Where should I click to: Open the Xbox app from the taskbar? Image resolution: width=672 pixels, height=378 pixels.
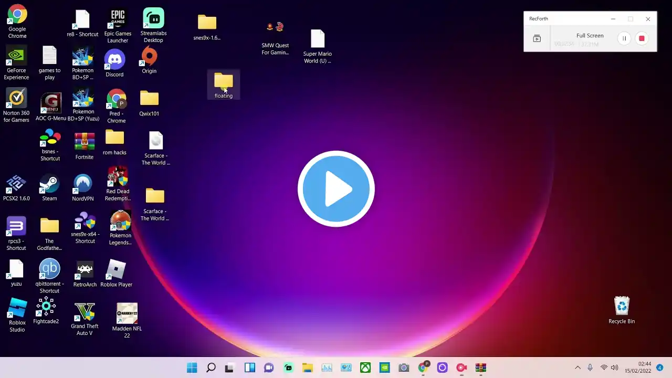point(365,367)
